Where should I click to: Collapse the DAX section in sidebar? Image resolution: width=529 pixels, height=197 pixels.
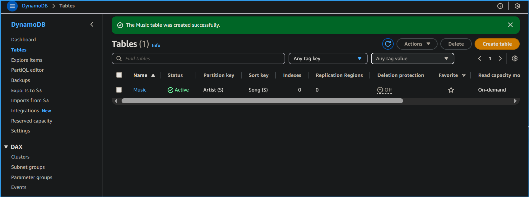(x=6, y=147)
